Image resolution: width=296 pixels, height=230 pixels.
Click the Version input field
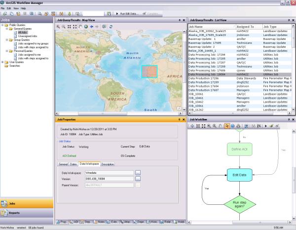pyautogui.click(x=110, y=179)
